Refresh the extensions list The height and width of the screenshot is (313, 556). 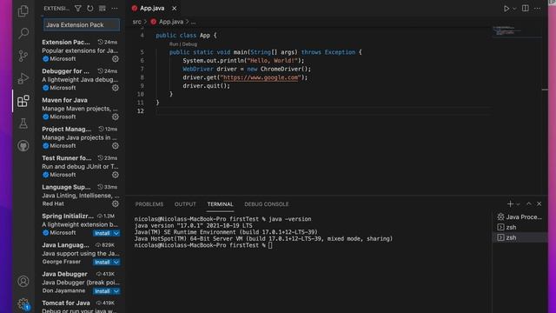pos(90,8)
